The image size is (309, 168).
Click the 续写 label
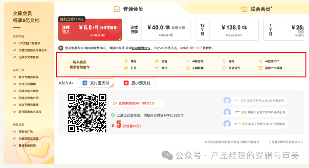(x=134, y=61)
